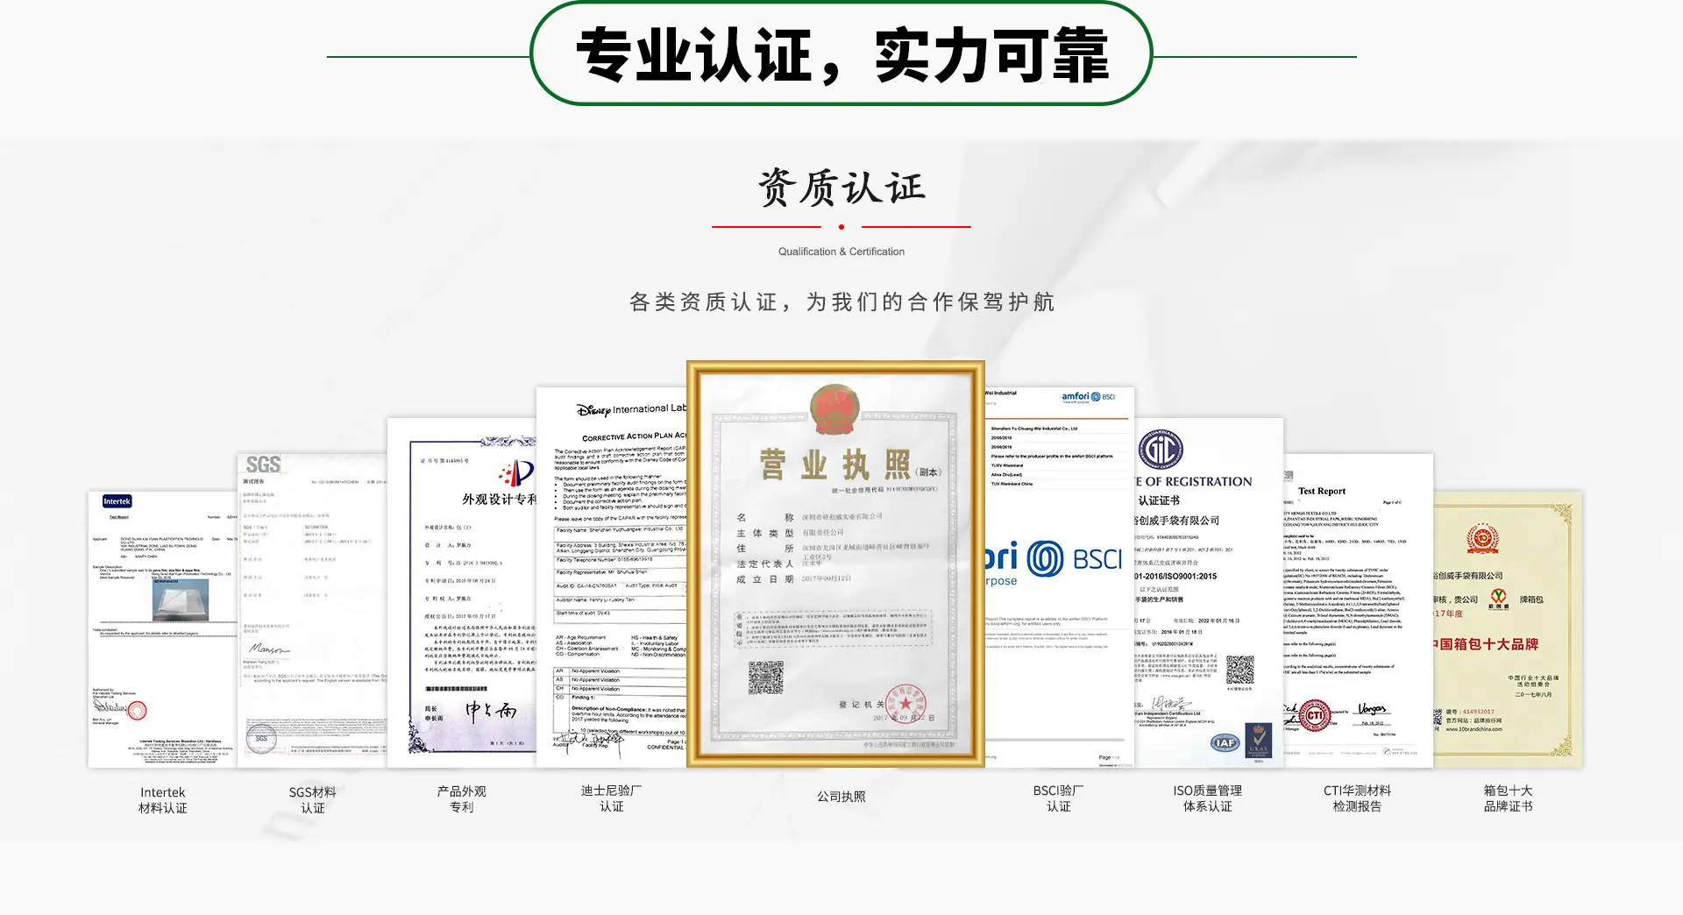
Task: Open the Intertek material certificate image
Action: [162, 629]
